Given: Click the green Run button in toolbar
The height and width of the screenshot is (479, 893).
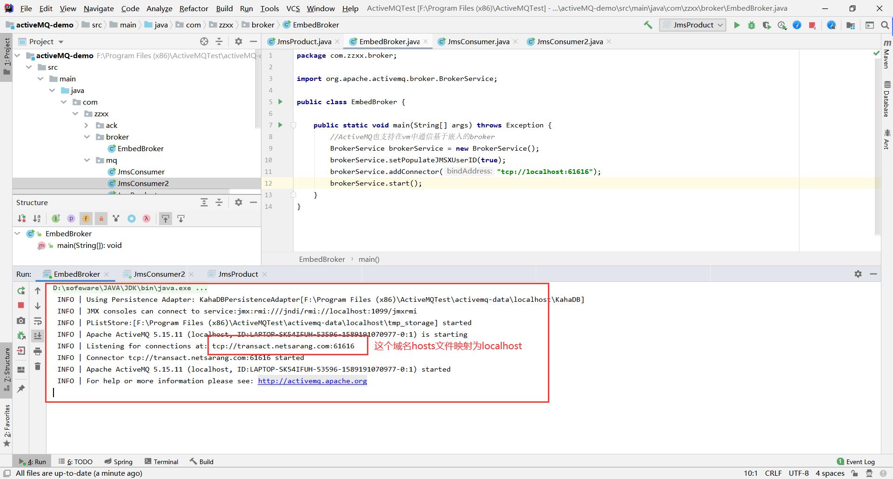Looking at the screenshot, I should tap(737, 25).
